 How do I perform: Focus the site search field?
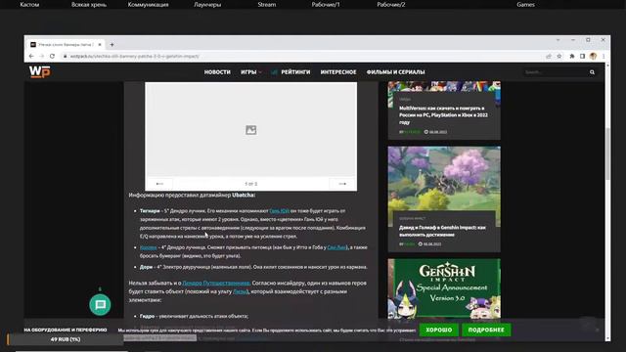(x=555, y=72)
